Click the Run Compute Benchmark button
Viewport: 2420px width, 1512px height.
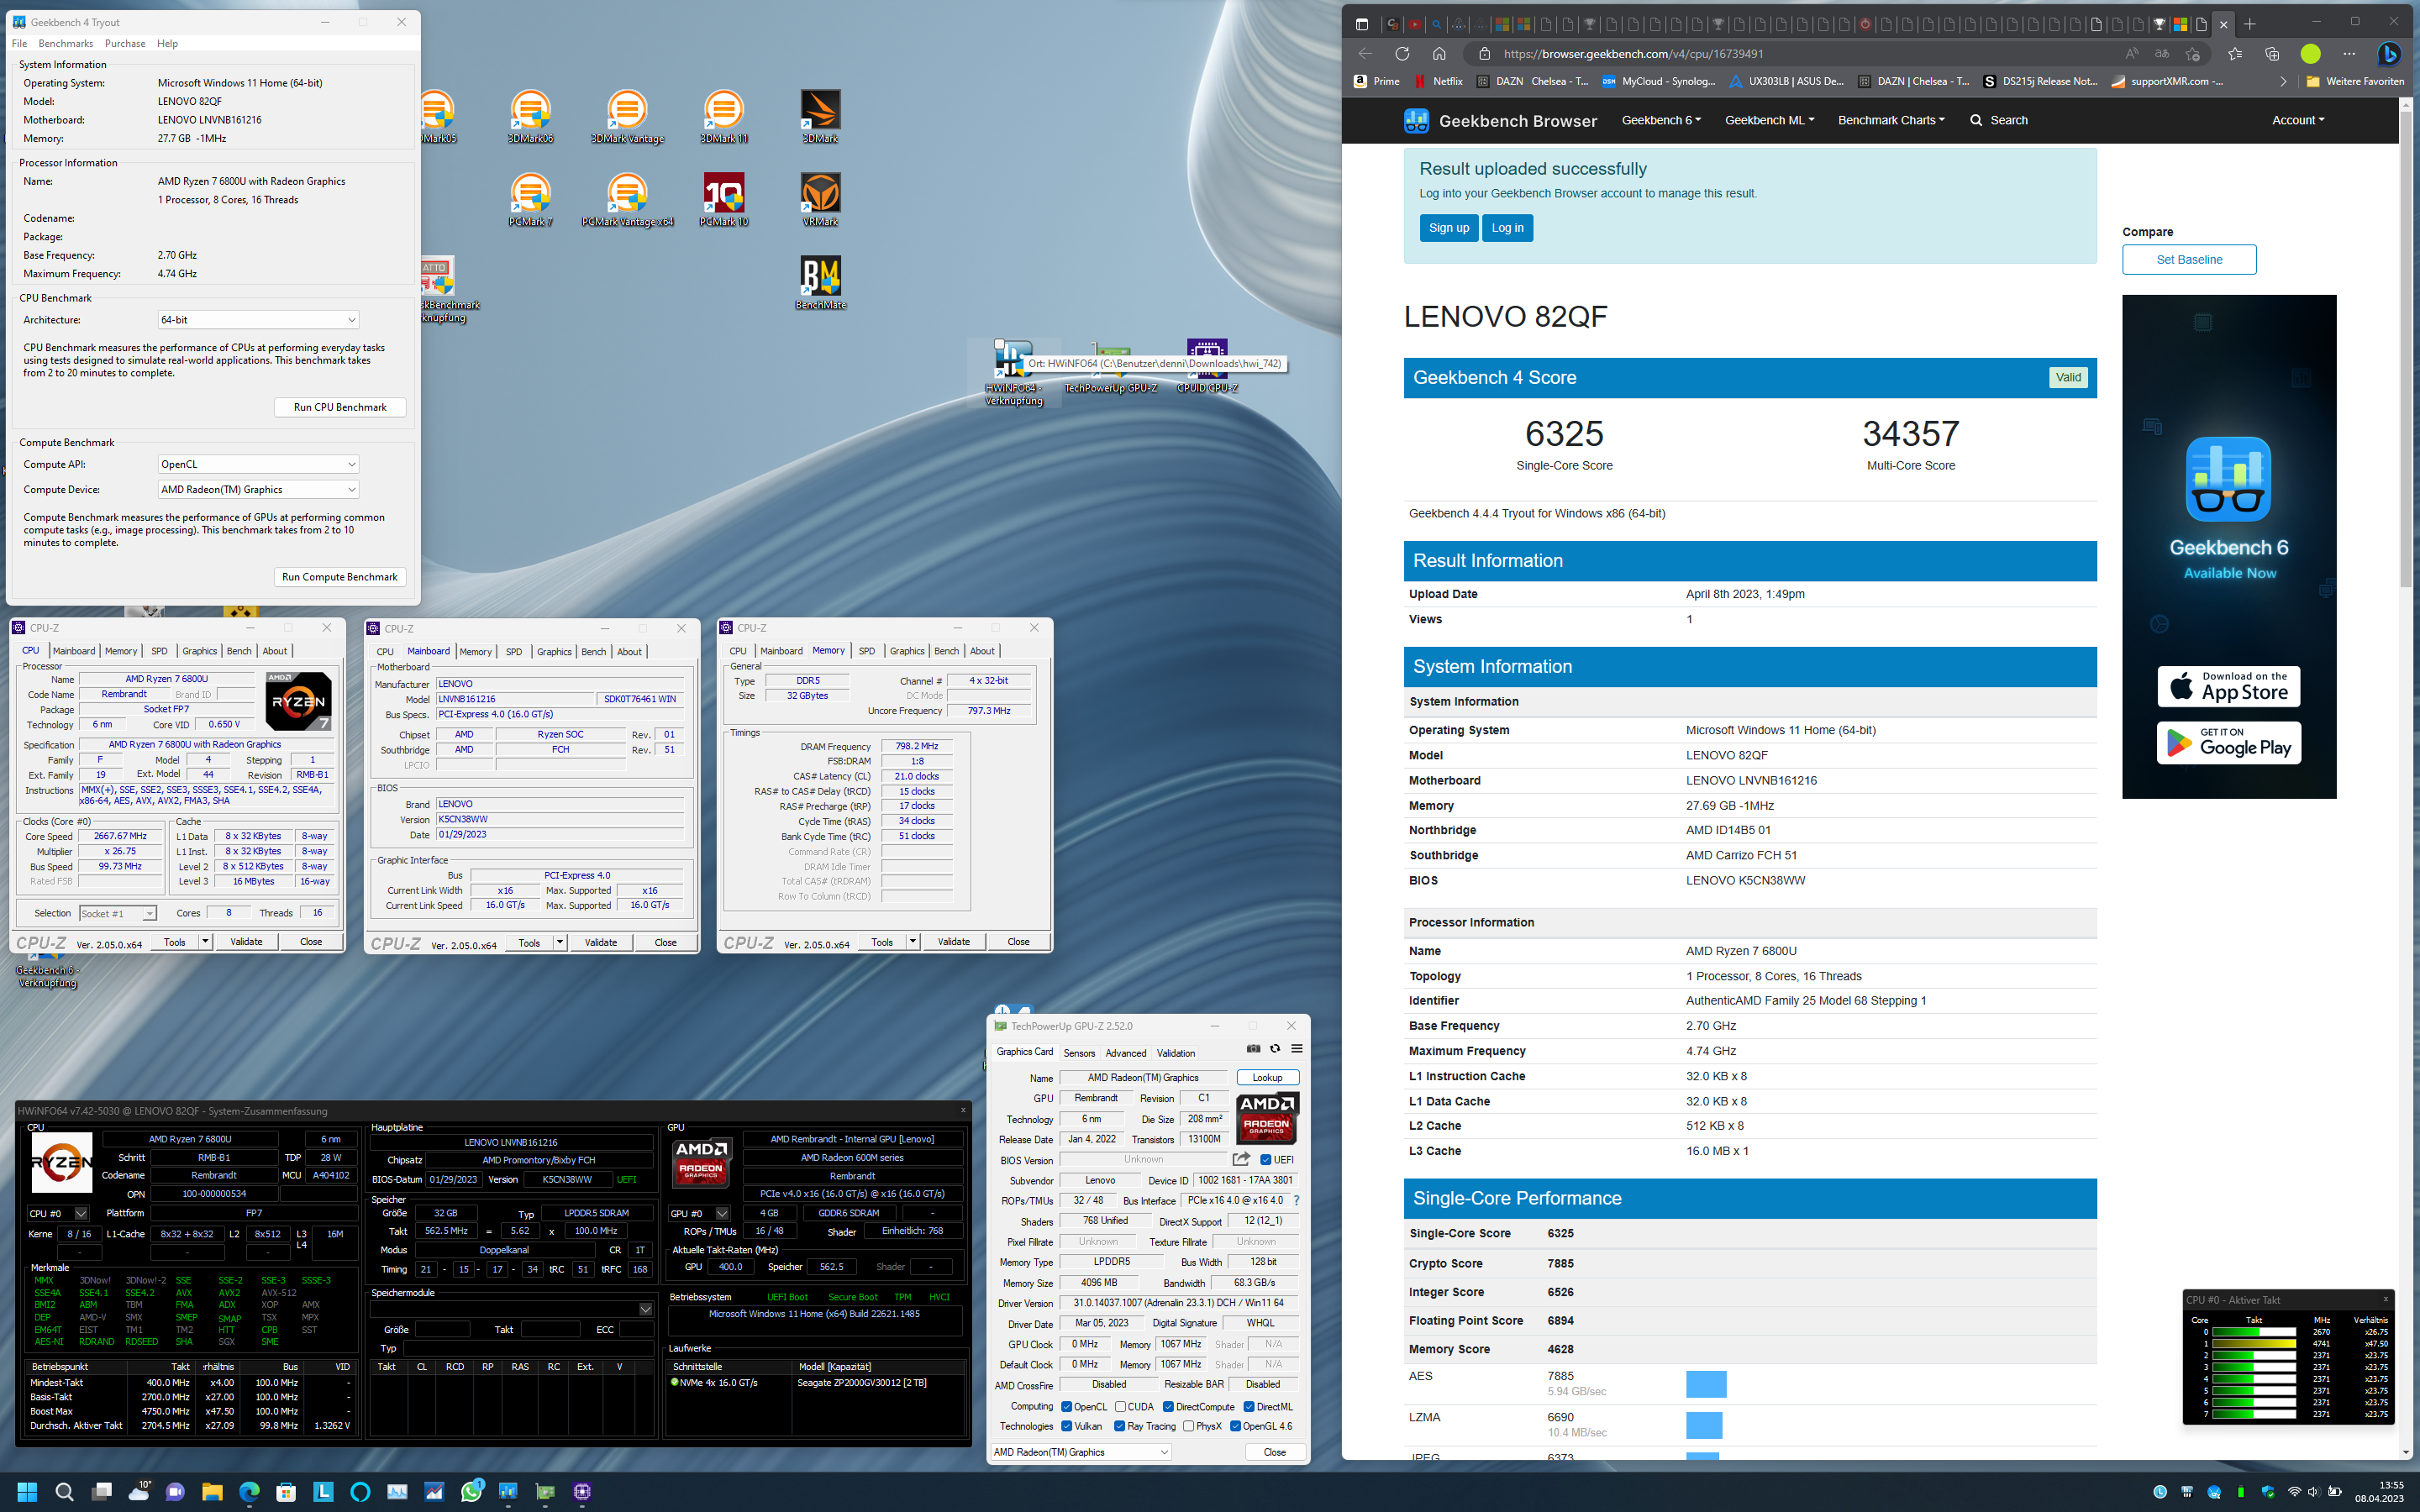[340, 577]
